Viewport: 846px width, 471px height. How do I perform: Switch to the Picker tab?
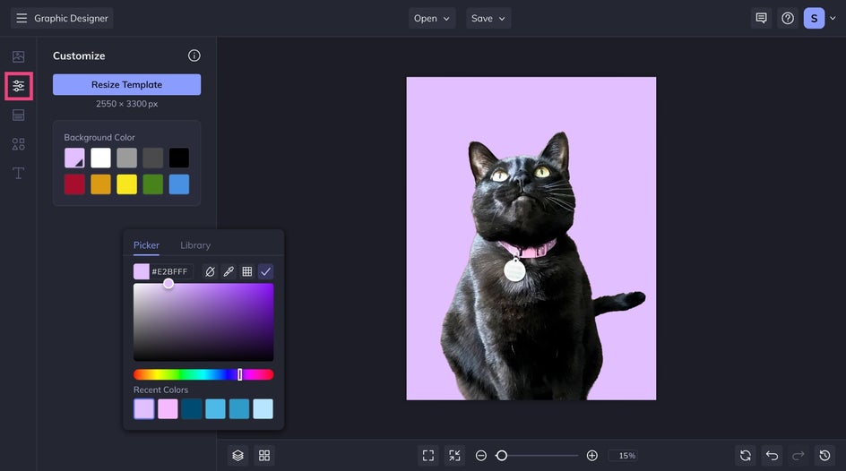[146, 245]
